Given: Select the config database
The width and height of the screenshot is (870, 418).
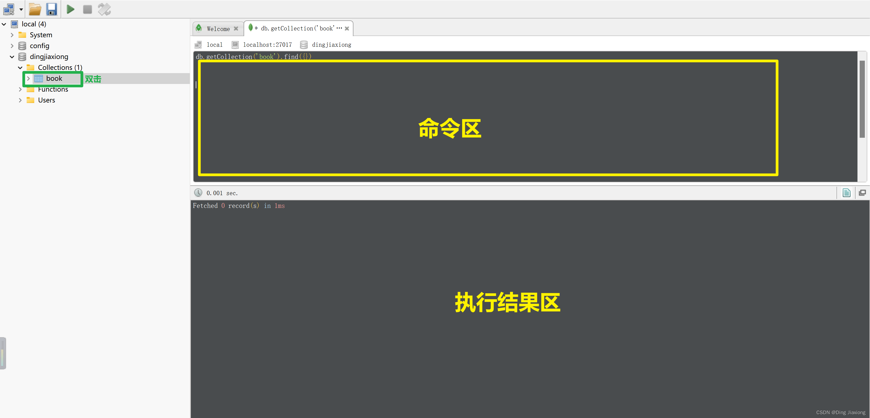Looking at the screenshot, I should point(39,46).
